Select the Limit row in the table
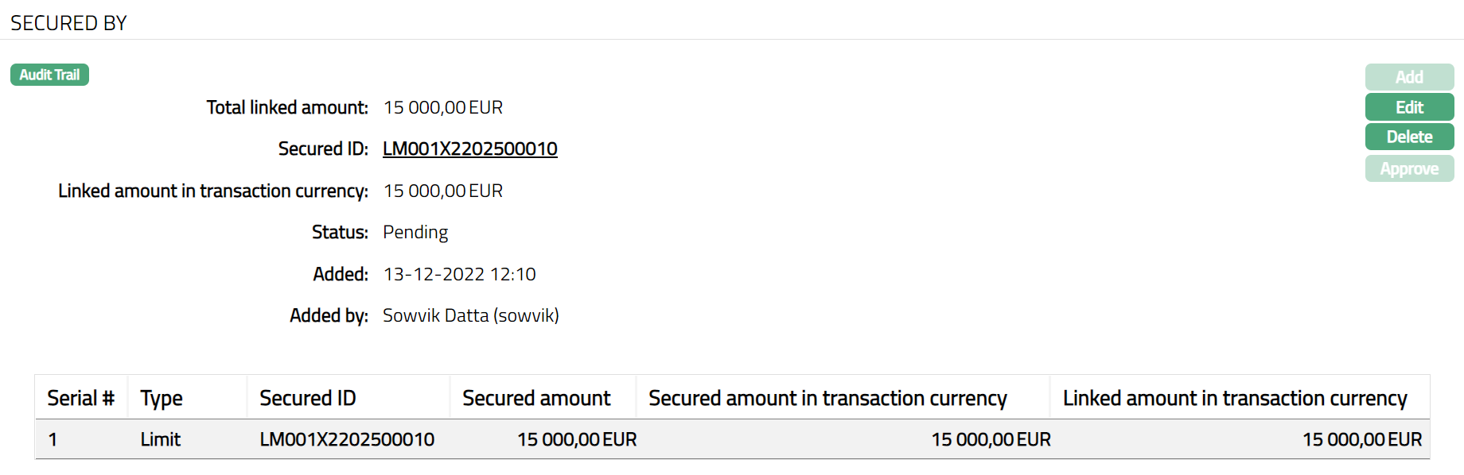This screenshot has height=475, width=1464. (x=161, y=439)
